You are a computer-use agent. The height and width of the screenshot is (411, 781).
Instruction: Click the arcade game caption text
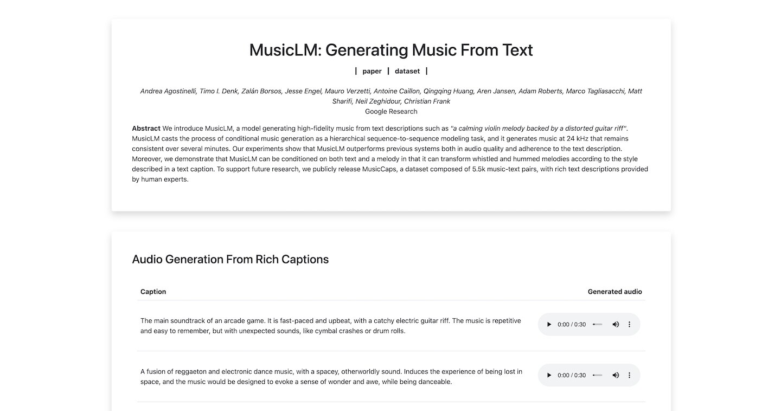click(x=330, y=325)
